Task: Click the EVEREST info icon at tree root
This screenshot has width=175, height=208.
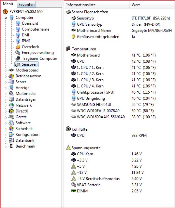Action: coord(5,12)
